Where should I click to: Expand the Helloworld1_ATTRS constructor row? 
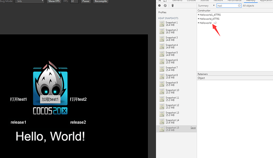pyautogui.click(x=199, y=15)
